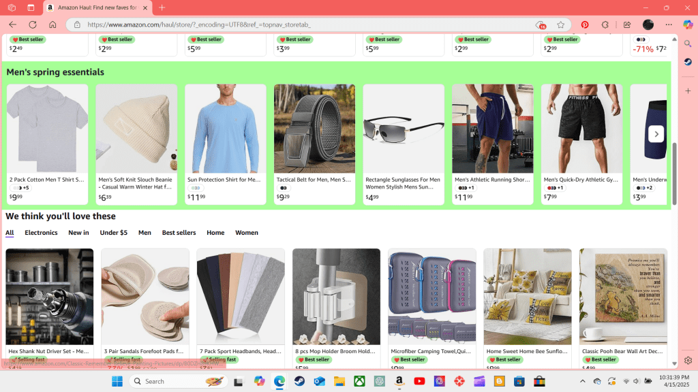Screen dimensions: 698x392
Task: Open Steam from the taskbar
Action: (300, 381)
